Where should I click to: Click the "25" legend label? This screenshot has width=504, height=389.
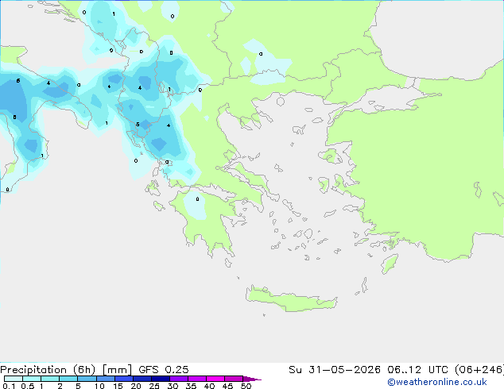[x=154, y=386]
